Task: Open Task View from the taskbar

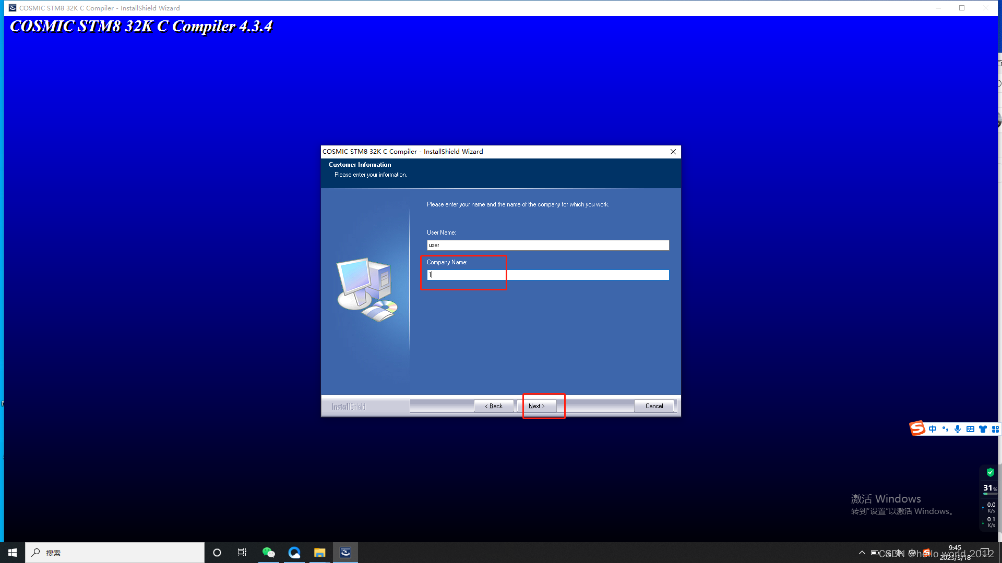Action: pyautogui.click(x=242, y=553)
